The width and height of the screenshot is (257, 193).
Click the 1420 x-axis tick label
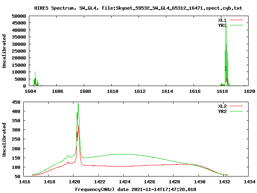coord(75,182)
